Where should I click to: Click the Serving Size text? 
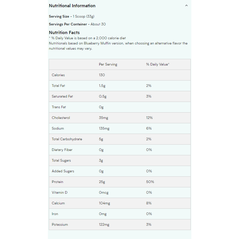click(x=72, y=16)
